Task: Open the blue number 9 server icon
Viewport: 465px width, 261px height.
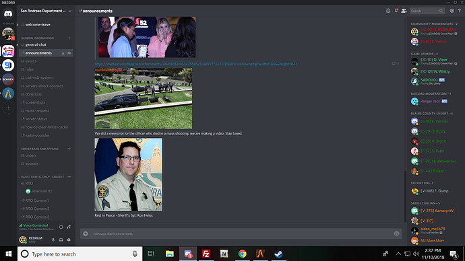Action: 8,65
